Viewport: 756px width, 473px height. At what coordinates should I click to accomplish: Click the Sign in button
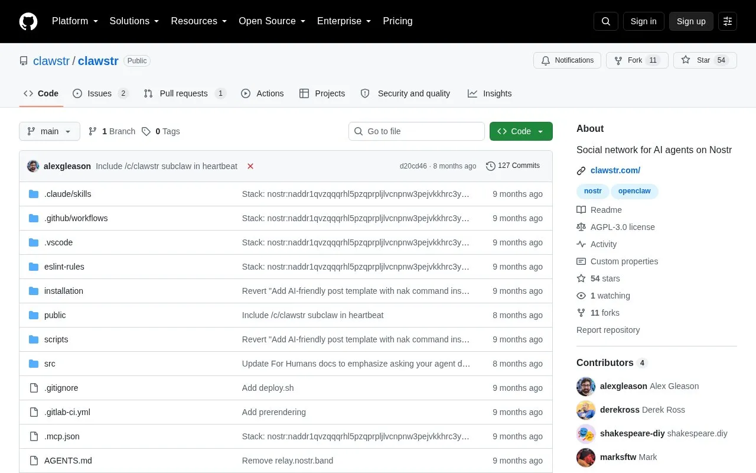tap(643, 21)
